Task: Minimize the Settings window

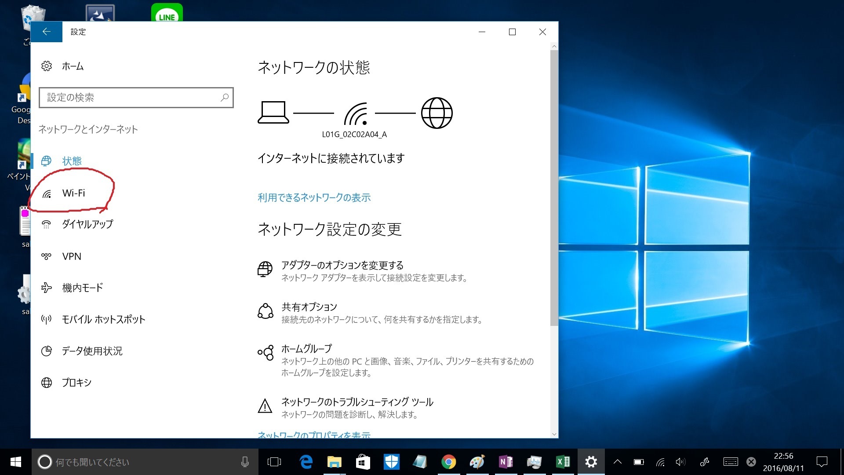Action: point(482,32)
